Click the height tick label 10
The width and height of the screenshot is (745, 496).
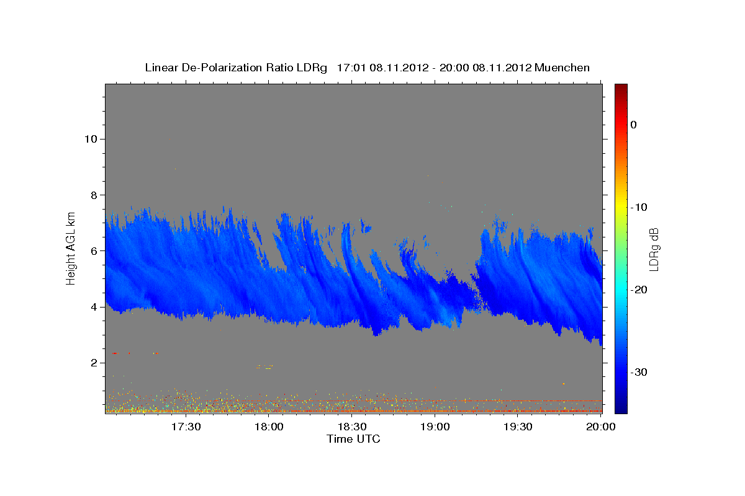tap(90, 139)
